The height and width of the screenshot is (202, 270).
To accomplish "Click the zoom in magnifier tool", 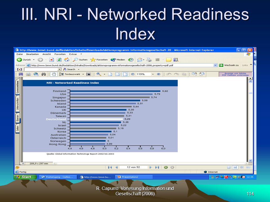I will pyautogui.click(x=99, y=74).
